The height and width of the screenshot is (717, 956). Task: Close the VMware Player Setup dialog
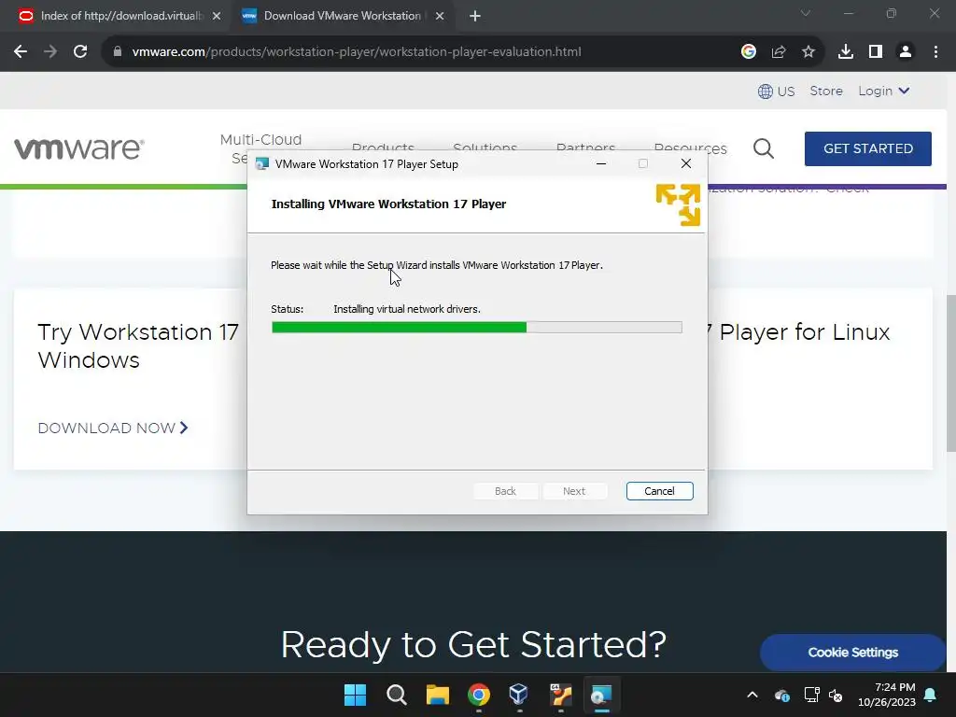(x=686, y=163)
